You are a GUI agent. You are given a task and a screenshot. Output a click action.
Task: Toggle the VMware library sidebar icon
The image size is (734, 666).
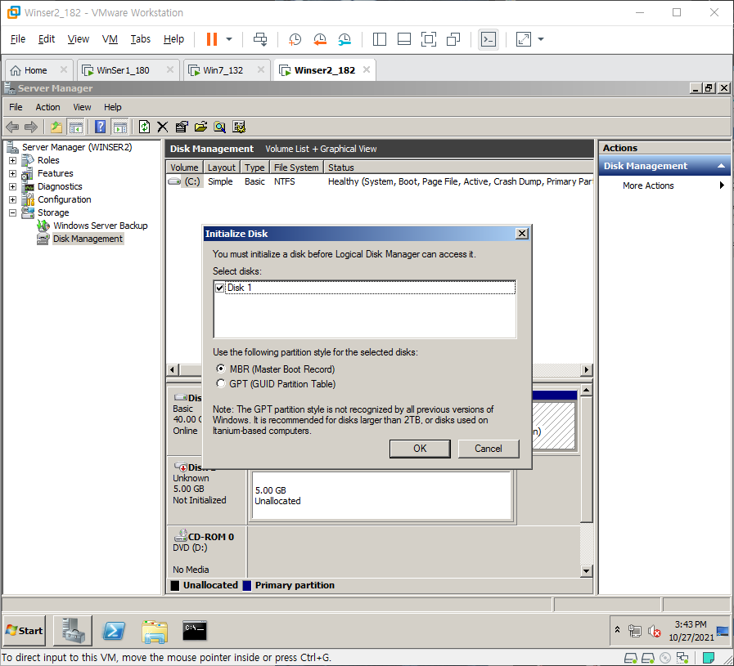click(x=379, y=39)
